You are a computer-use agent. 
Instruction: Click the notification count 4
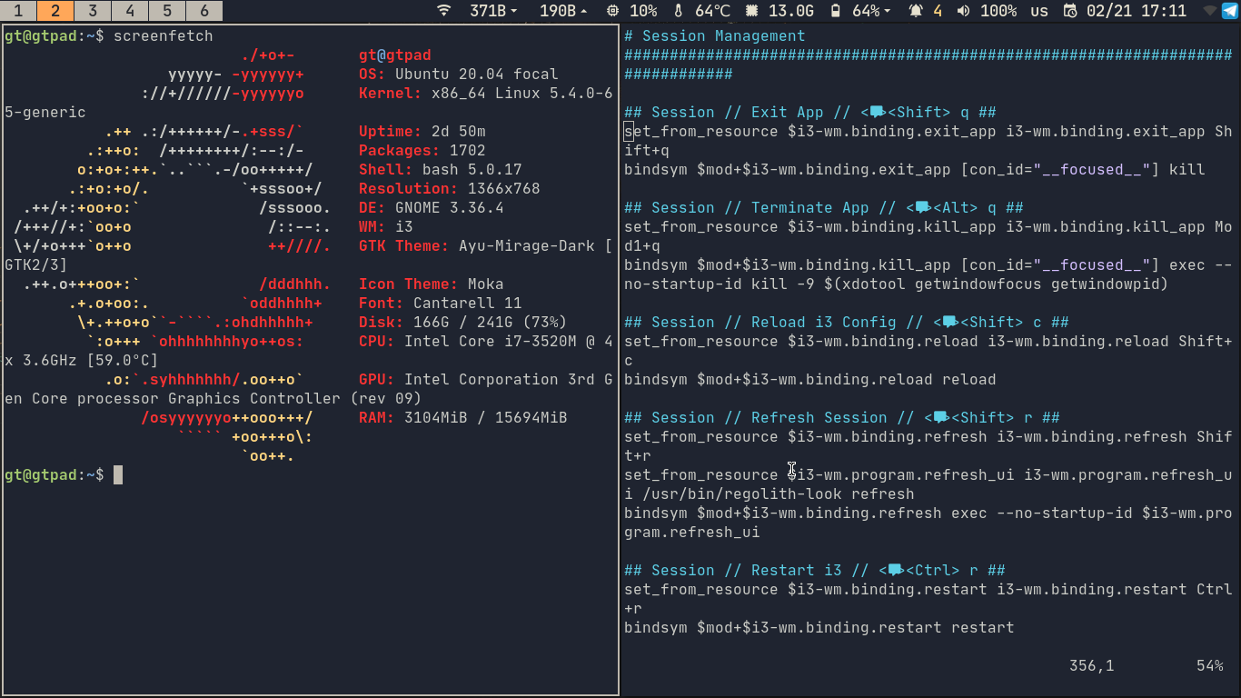point(938,11)
